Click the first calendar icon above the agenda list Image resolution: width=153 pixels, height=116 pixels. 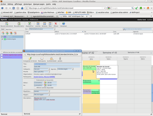click(3, 33)
